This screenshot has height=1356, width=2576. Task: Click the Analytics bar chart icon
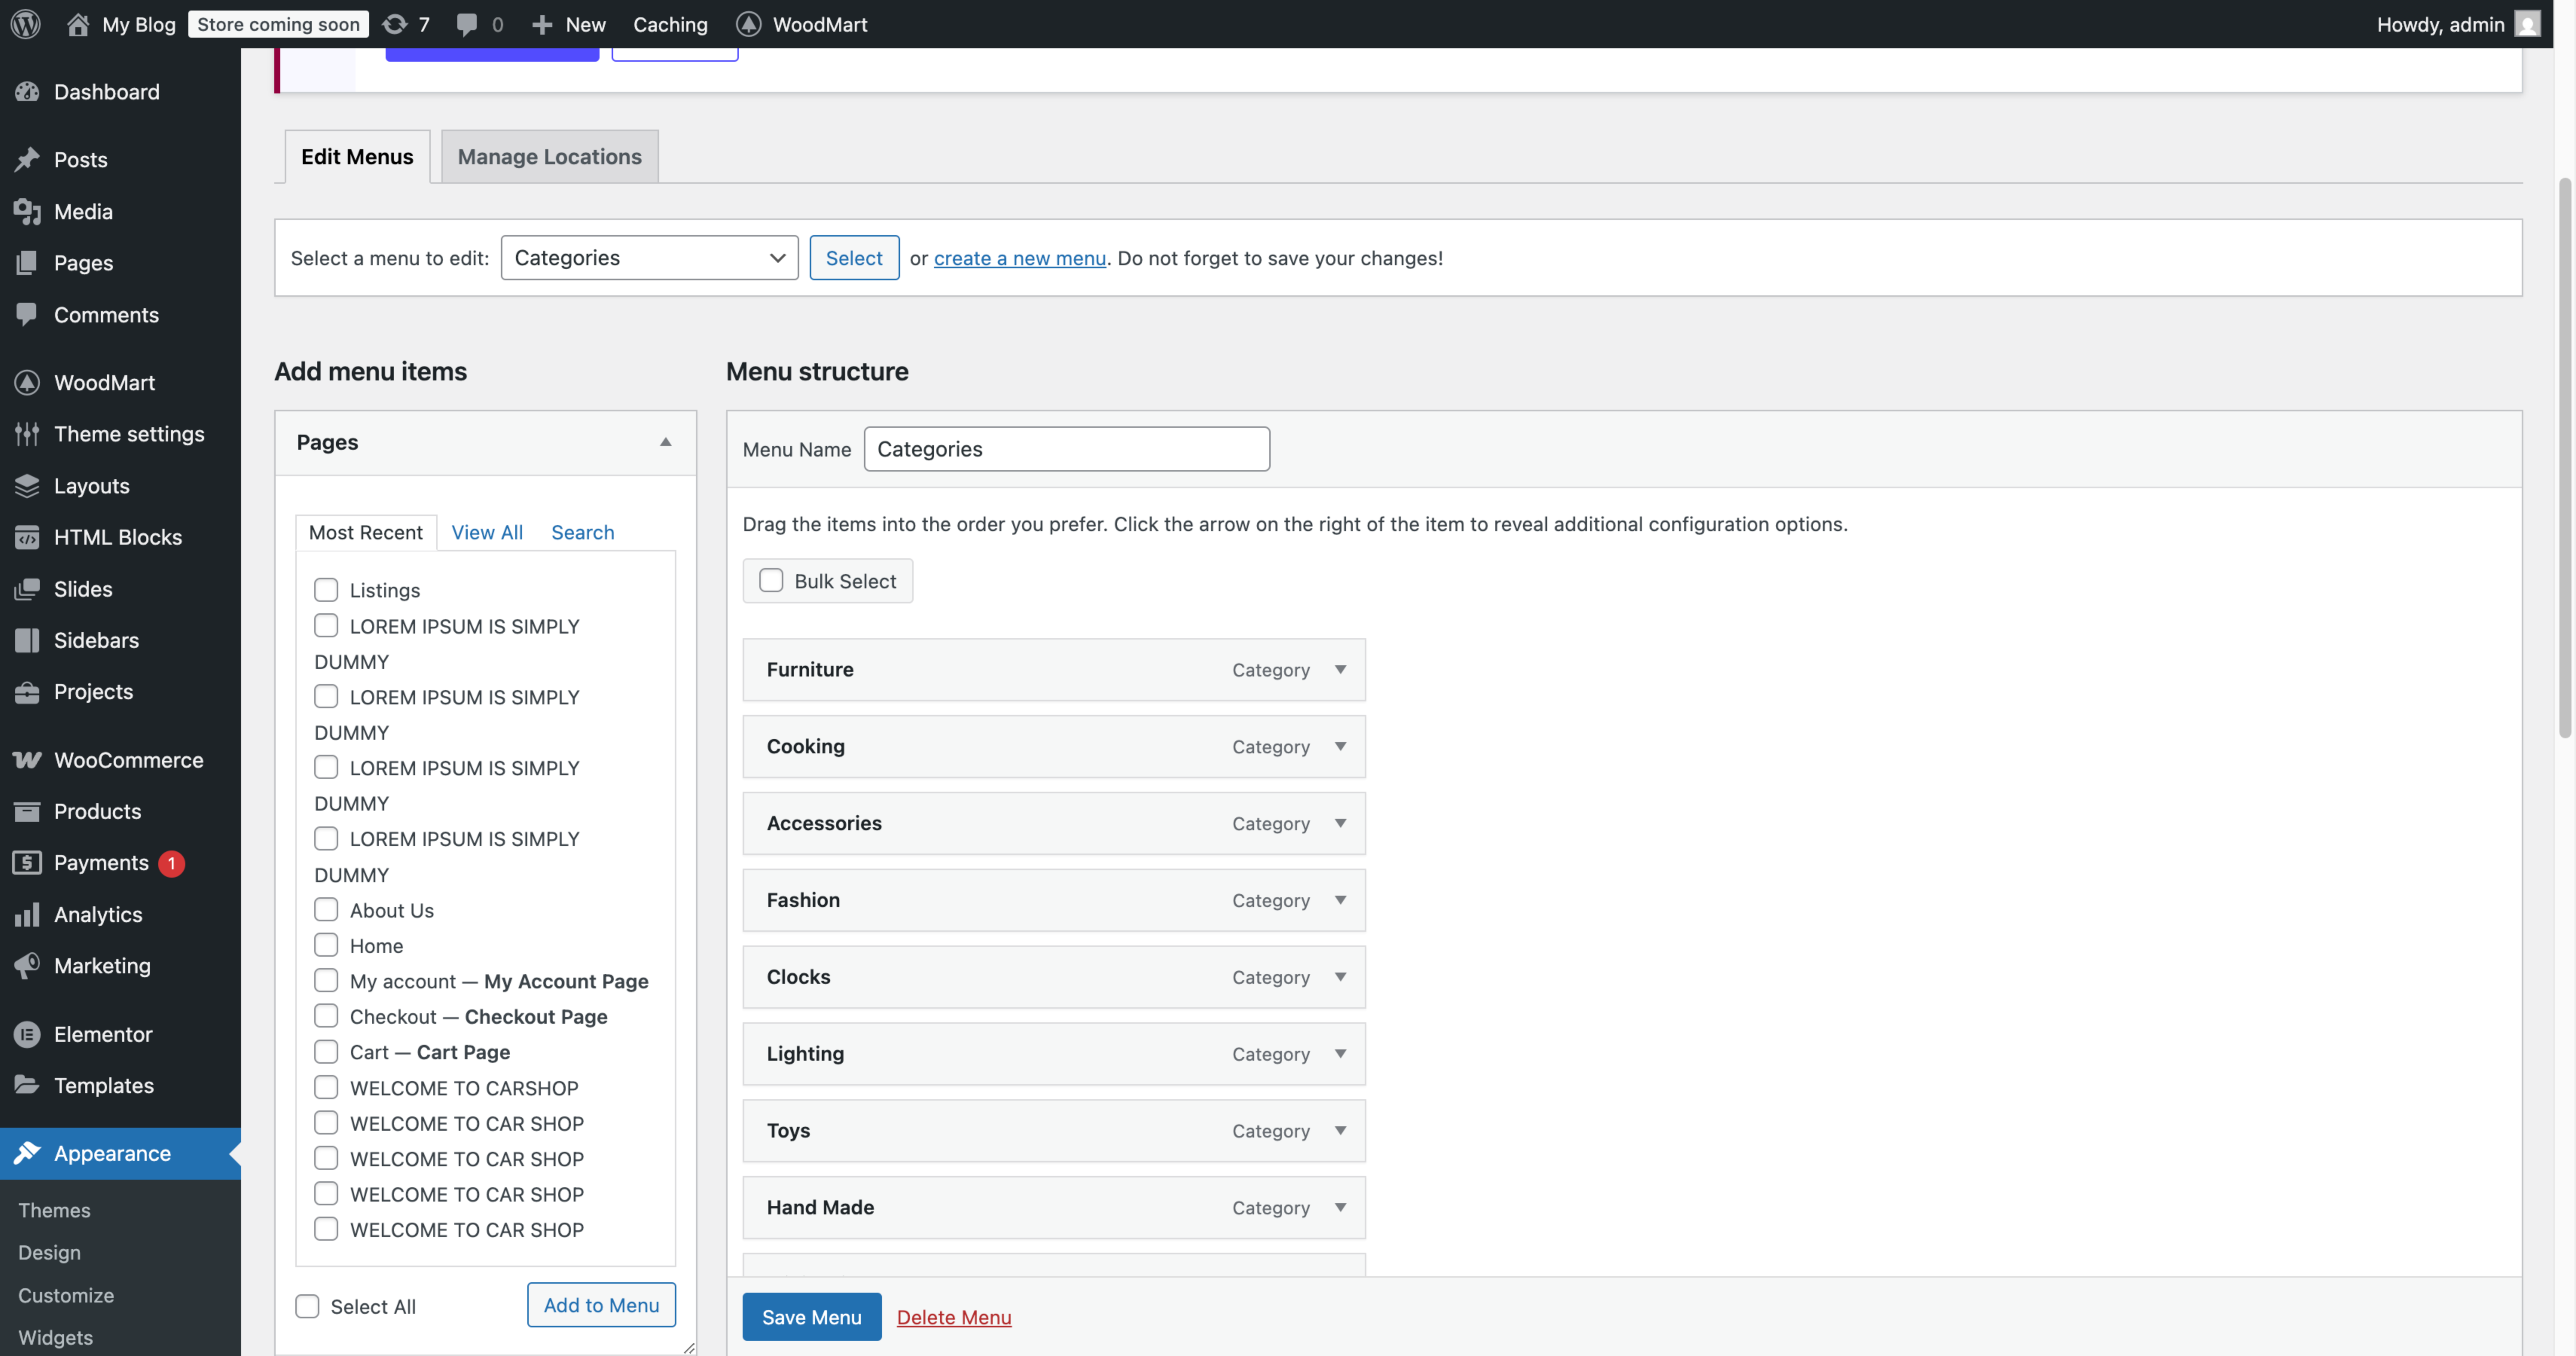click(x=27, y=914)
